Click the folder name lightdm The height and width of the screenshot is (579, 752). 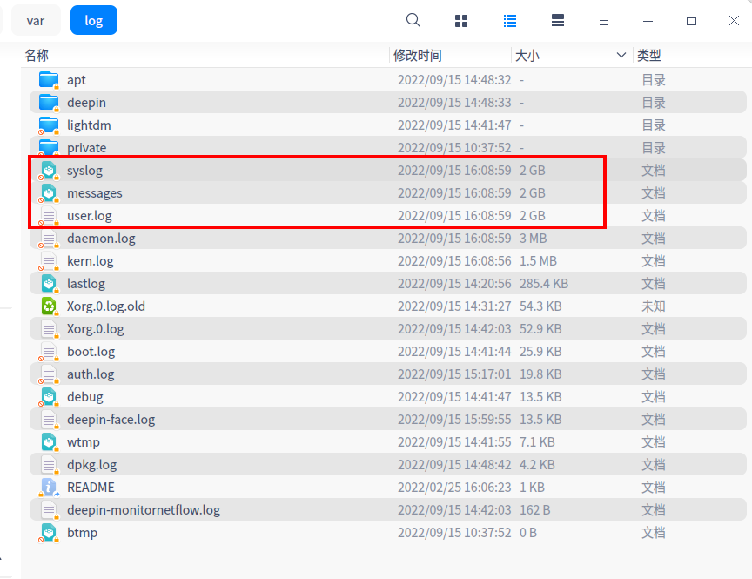click(x=89, y=125)
